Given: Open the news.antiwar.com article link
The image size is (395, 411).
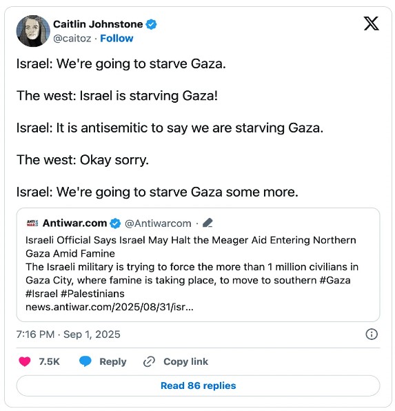Looking at the screenshot, I should [x=110, y=307].
